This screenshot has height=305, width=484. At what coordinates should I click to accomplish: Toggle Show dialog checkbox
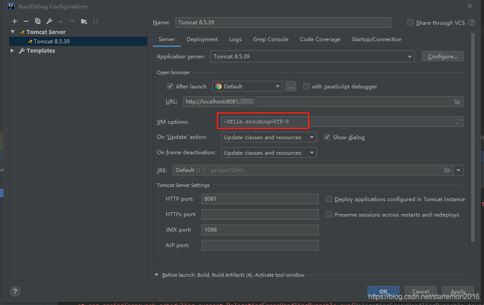327,137
